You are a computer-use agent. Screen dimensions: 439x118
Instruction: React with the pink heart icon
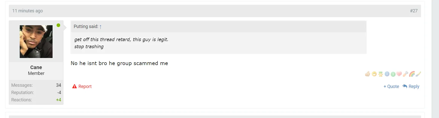coord(399,74)
